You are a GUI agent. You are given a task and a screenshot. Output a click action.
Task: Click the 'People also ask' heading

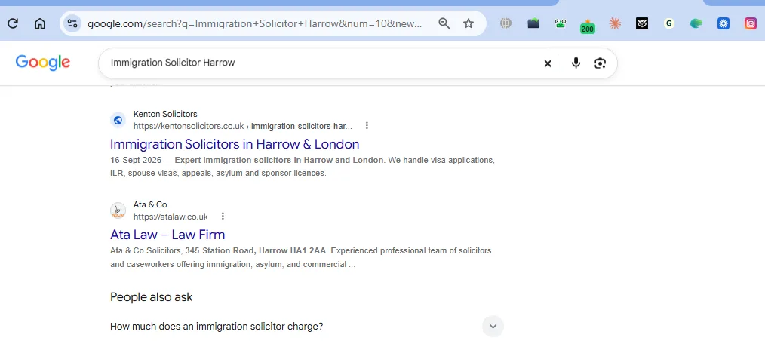[x=151, y=297]
